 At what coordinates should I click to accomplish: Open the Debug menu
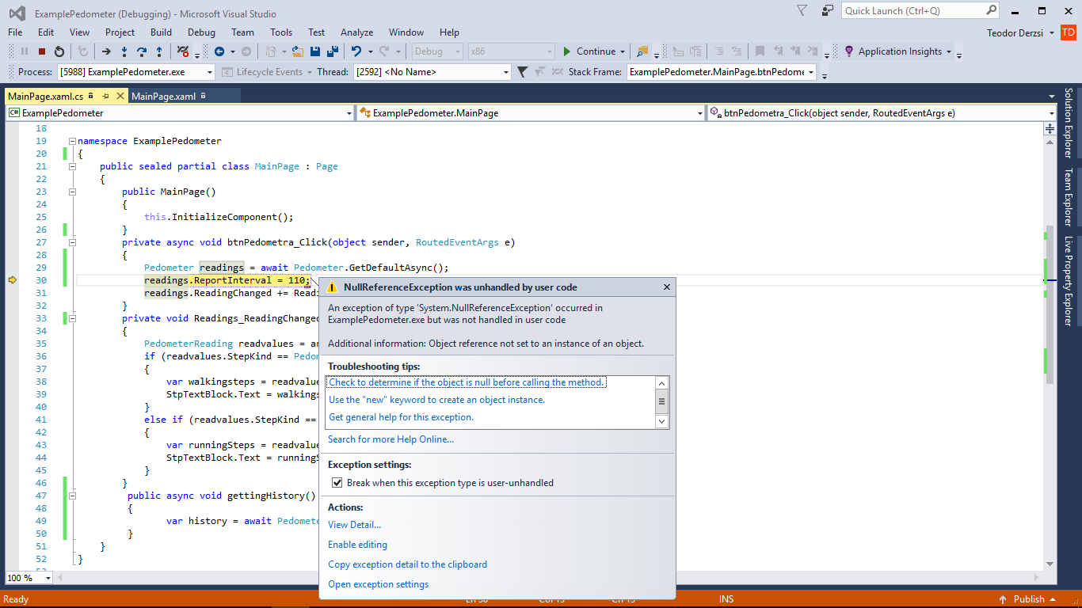(201, 32)
